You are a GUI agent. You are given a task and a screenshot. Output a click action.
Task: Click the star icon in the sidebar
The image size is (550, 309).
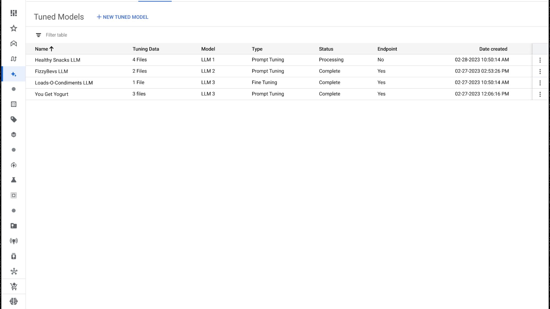[x=13, y=28]
